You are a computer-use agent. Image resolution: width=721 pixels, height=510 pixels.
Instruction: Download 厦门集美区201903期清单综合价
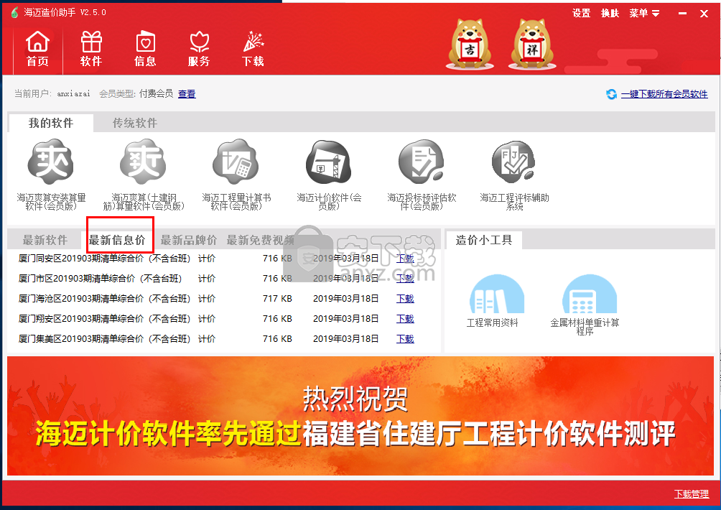point(405,339)
